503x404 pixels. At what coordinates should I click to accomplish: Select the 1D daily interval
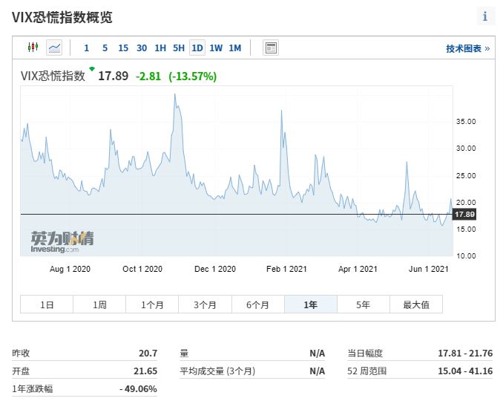(x=197, y=48)
